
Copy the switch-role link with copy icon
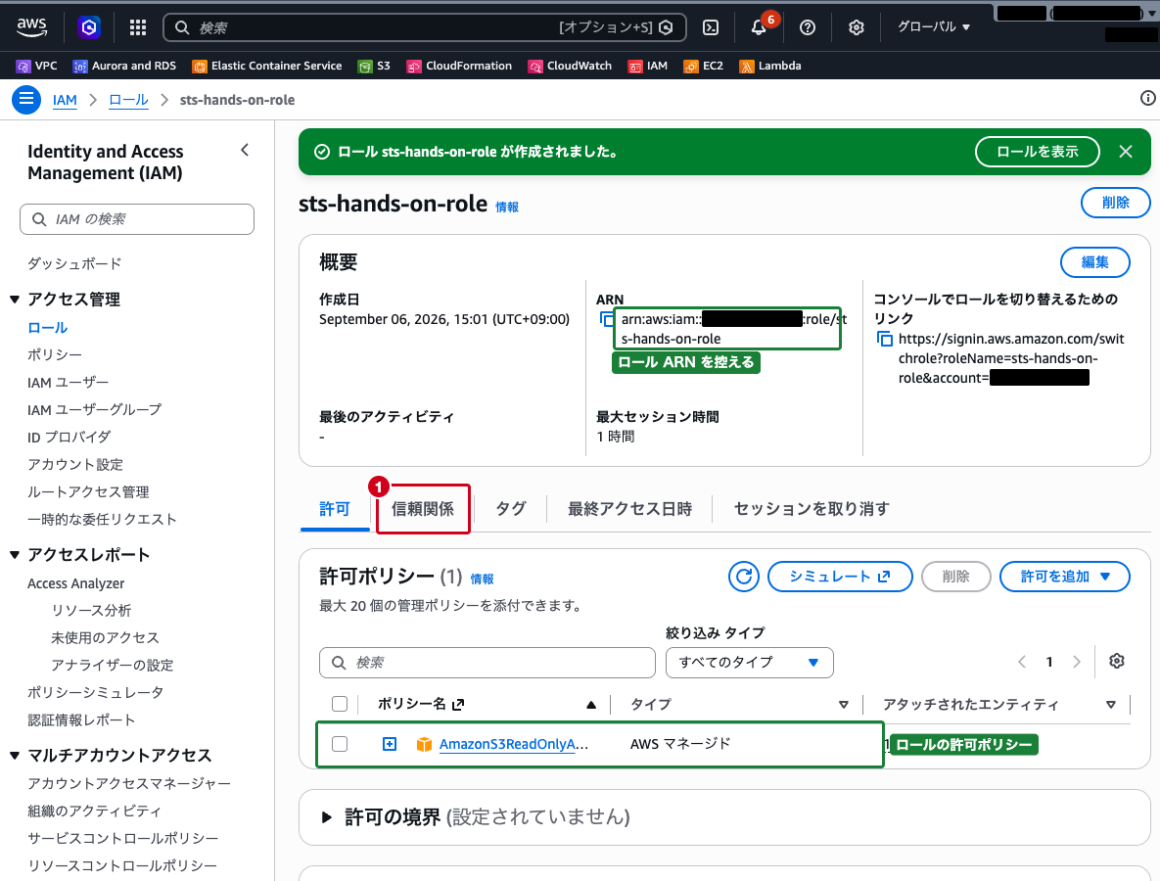884,339
